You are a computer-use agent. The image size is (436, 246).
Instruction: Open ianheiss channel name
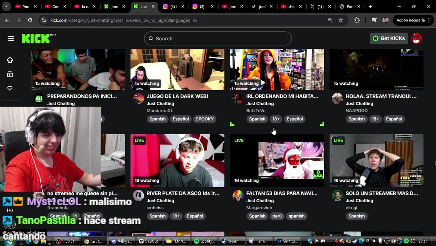(x=155, y=208)
